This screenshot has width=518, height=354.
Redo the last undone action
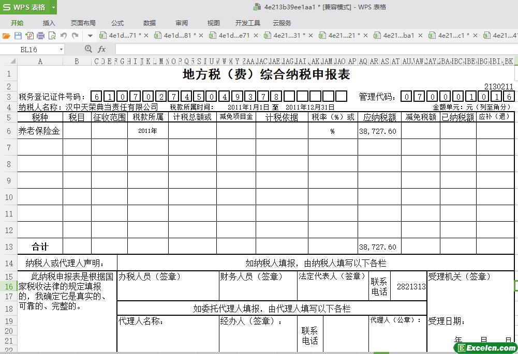pyautogui.click(x=76, y=36)
